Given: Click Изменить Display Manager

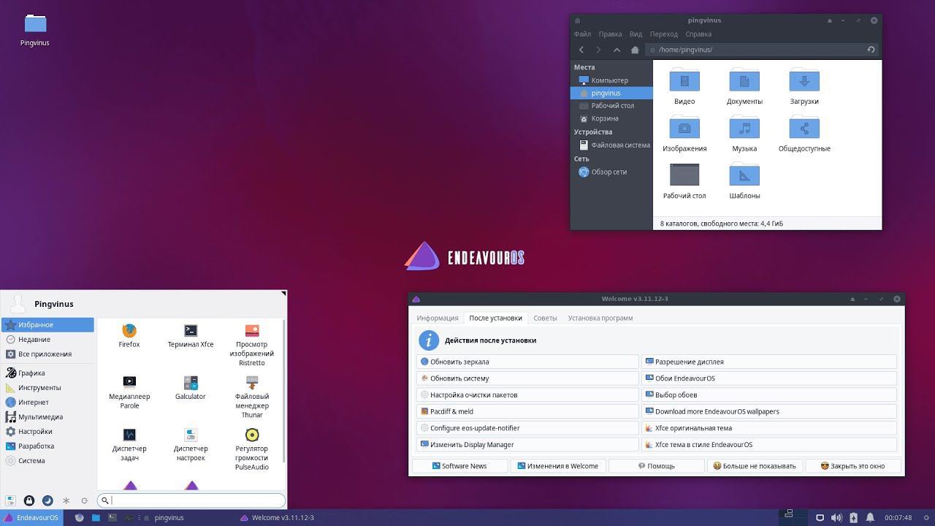Looking at the screenshot, I should click(x=527, y=445).
